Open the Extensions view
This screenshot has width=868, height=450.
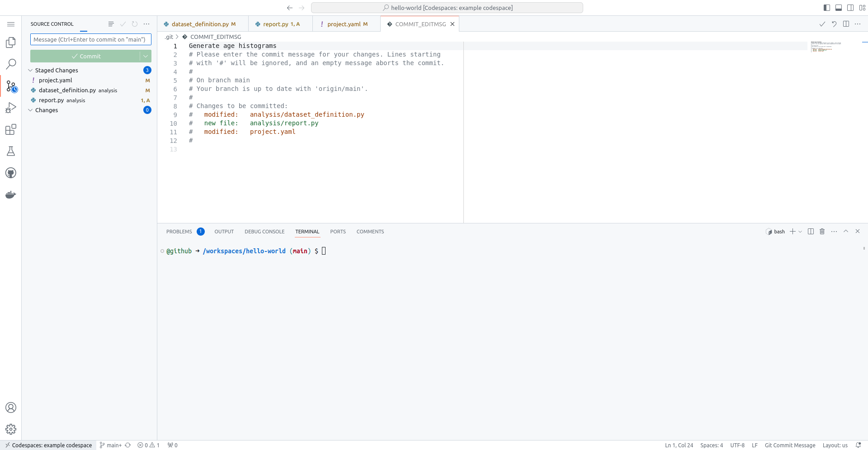tap(11, 129)
